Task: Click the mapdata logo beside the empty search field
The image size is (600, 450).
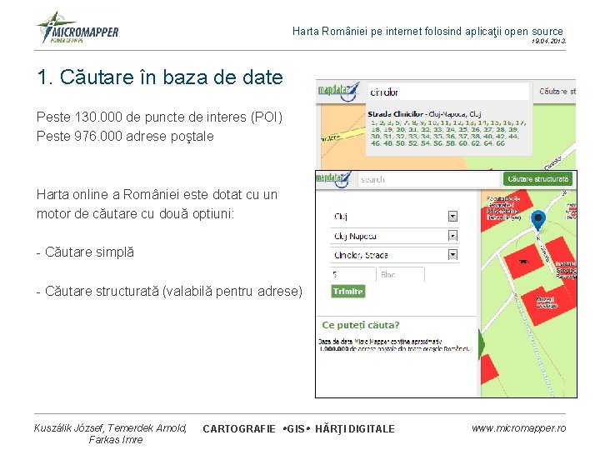Action: coord(333,178)
